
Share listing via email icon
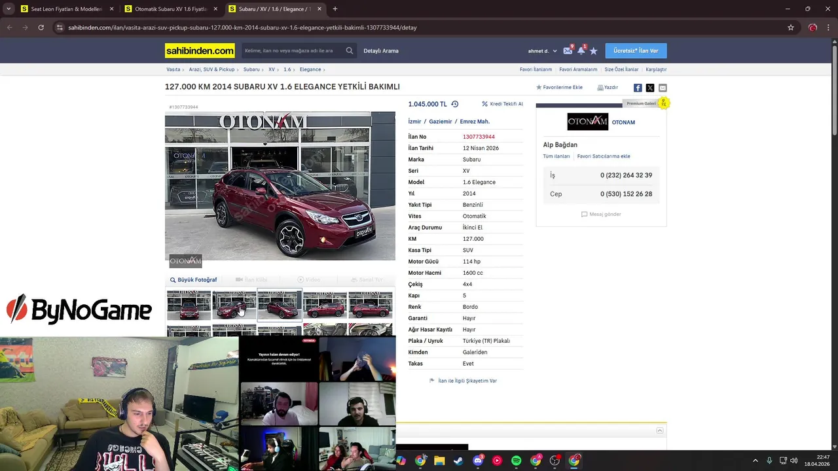pos(663,88)
